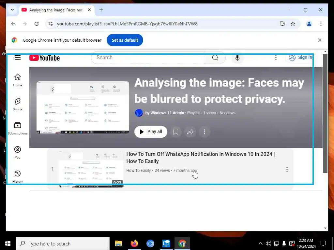This screenshot has height=250, width=334.
Task: Click the playlist header thumbnail
Action: [83, 107]
